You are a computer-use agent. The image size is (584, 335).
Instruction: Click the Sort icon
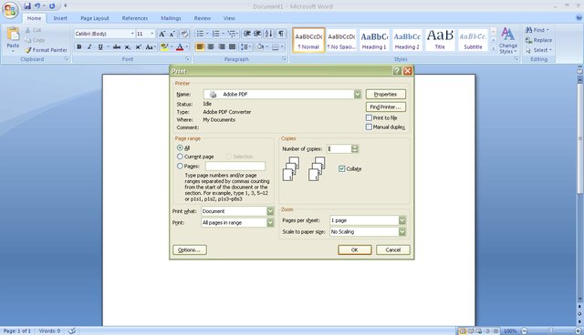(268, 34)
